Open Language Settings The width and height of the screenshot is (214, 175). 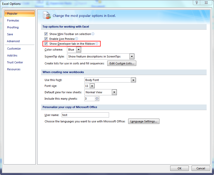point(144,121)
